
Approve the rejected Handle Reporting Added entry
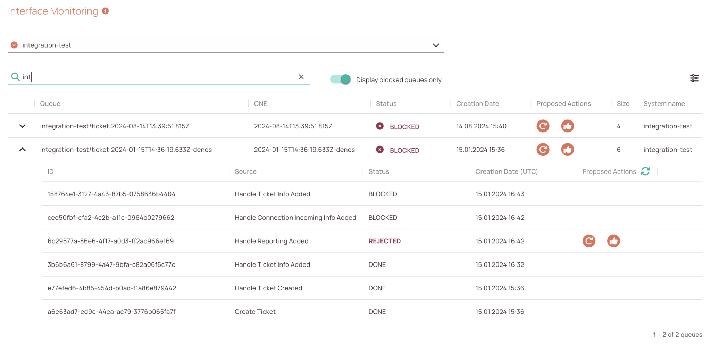pos(613,240)
